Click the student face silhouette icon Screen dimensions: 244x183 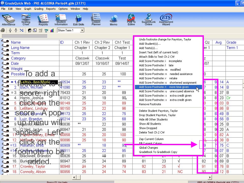coord(29,30)
